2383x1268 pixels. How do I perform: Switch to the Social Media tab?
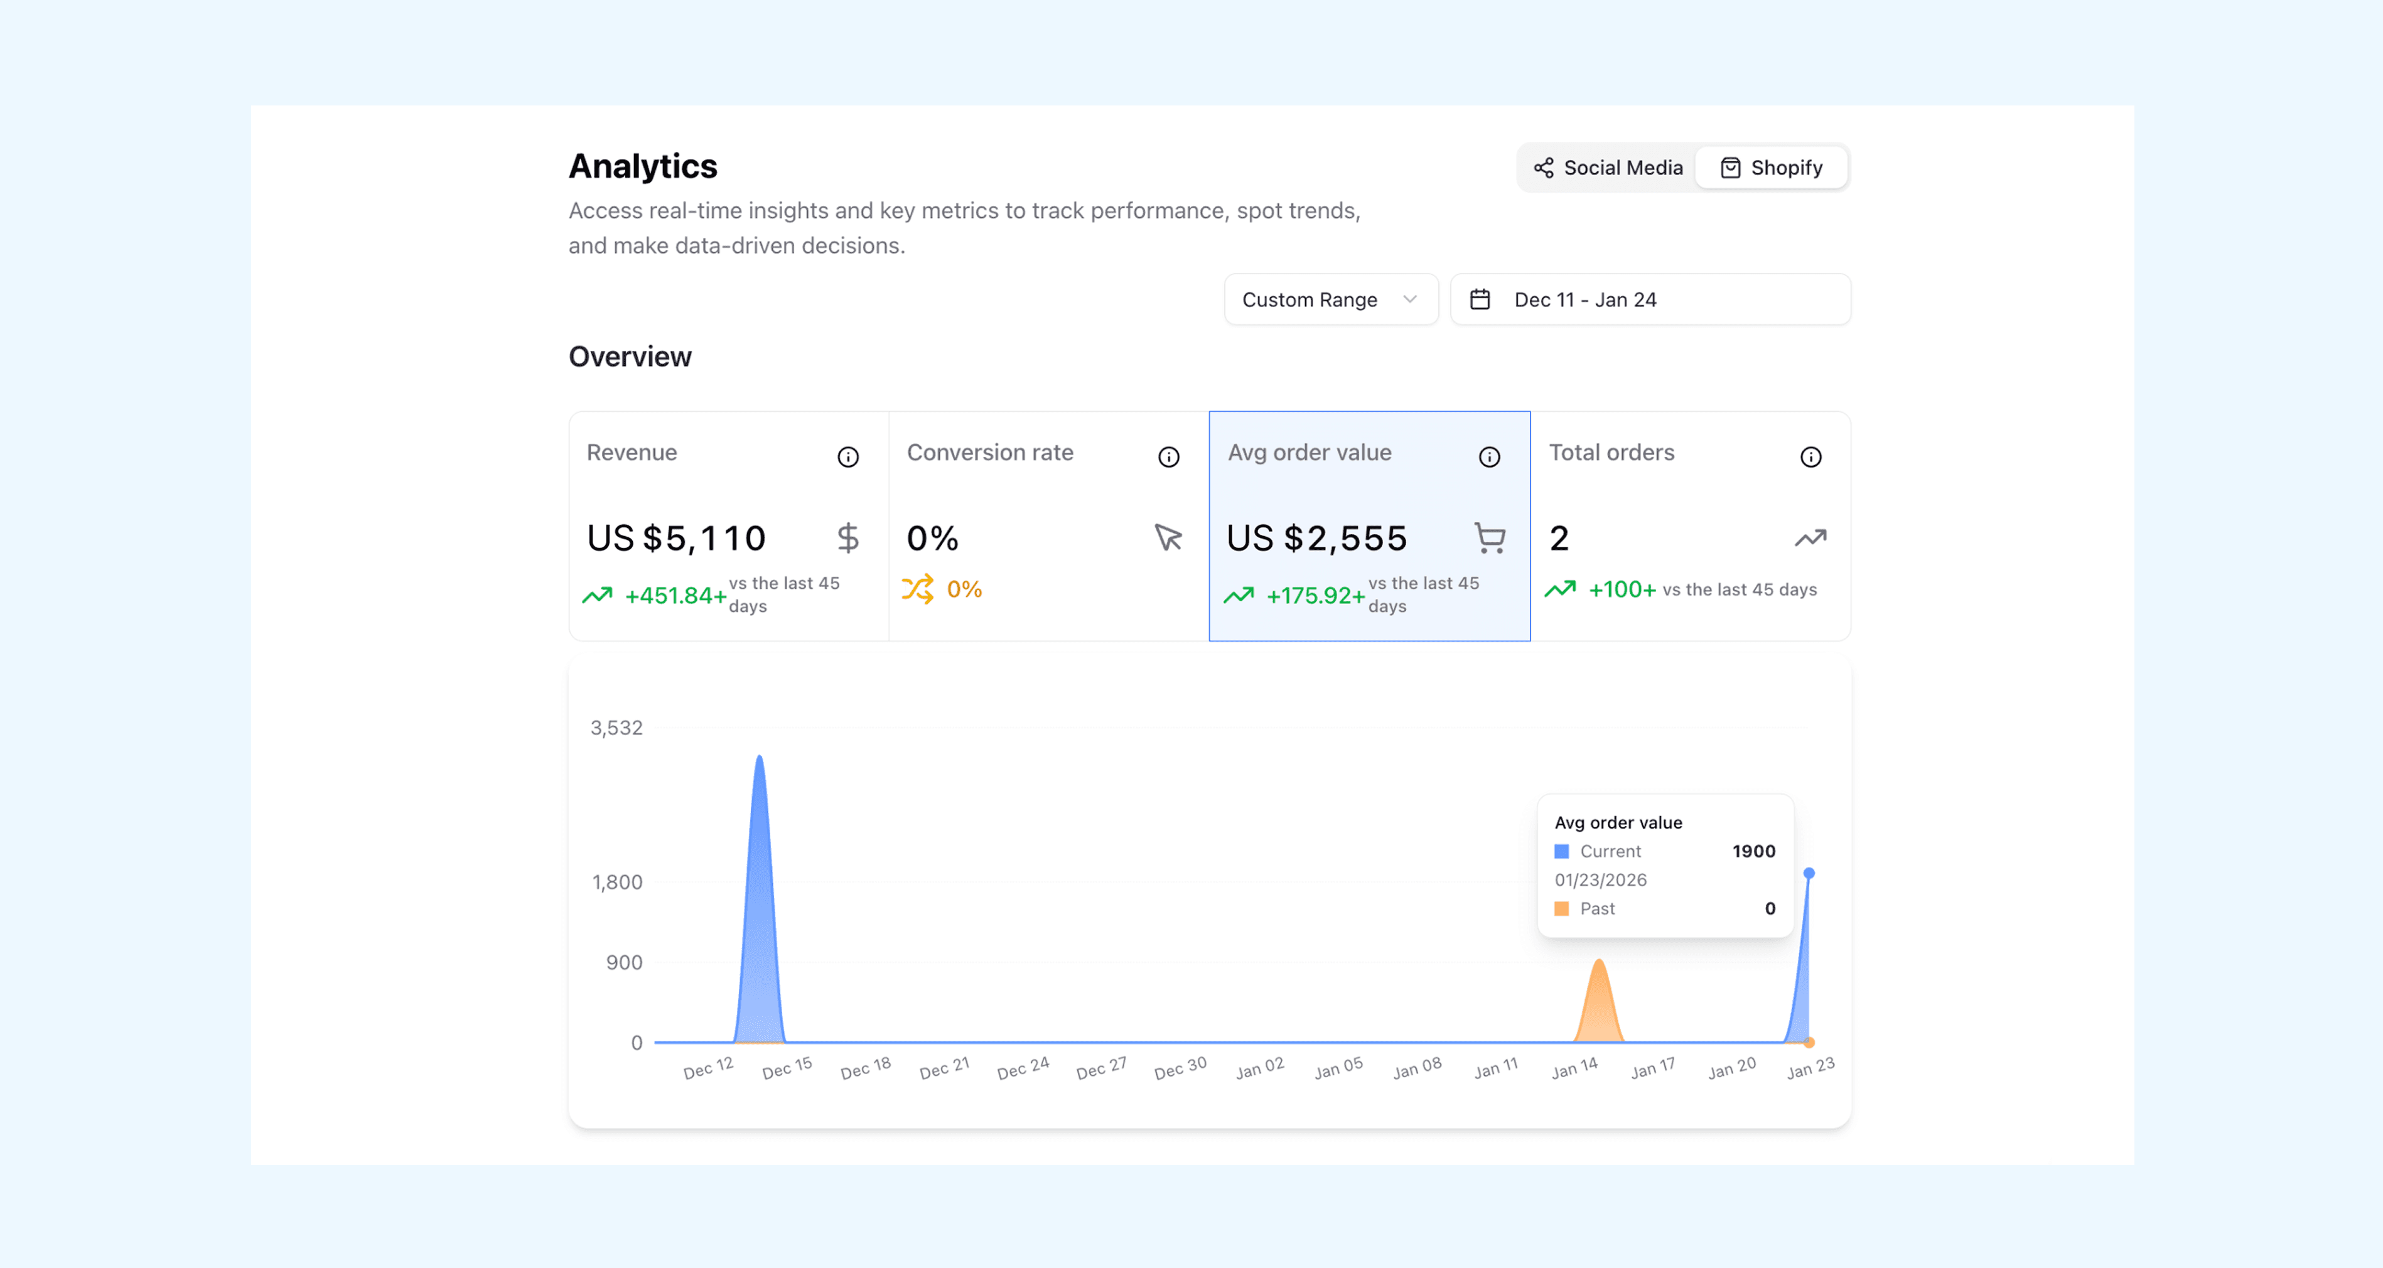(x=1608, y=168)
